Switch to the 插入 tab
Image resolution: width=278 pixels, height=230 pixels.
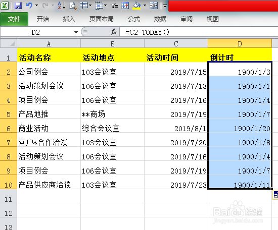pyautogui.click(x=69, y=19)
